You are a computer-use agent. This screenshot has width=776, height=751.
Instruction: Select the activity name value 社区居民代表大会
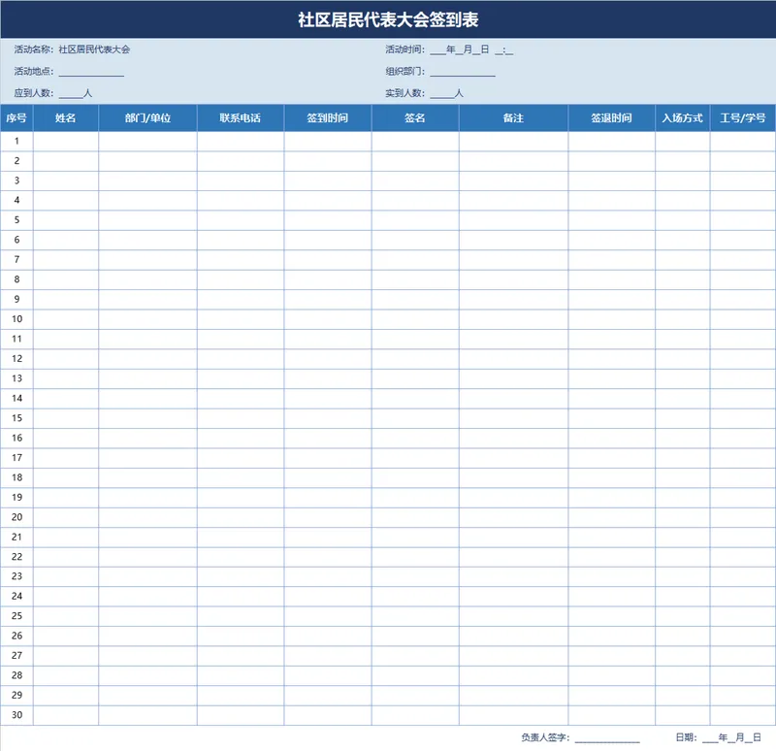(94, 49)
